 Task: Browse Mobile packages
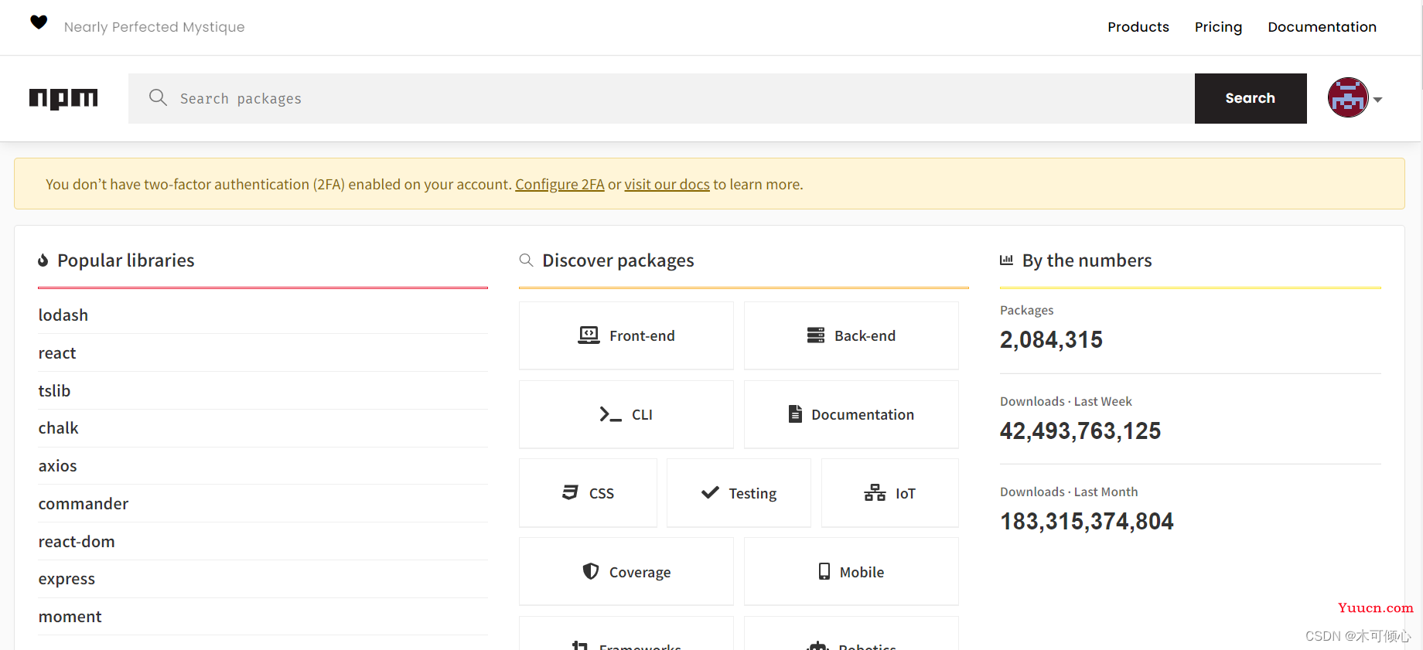(x=851, y=571)
